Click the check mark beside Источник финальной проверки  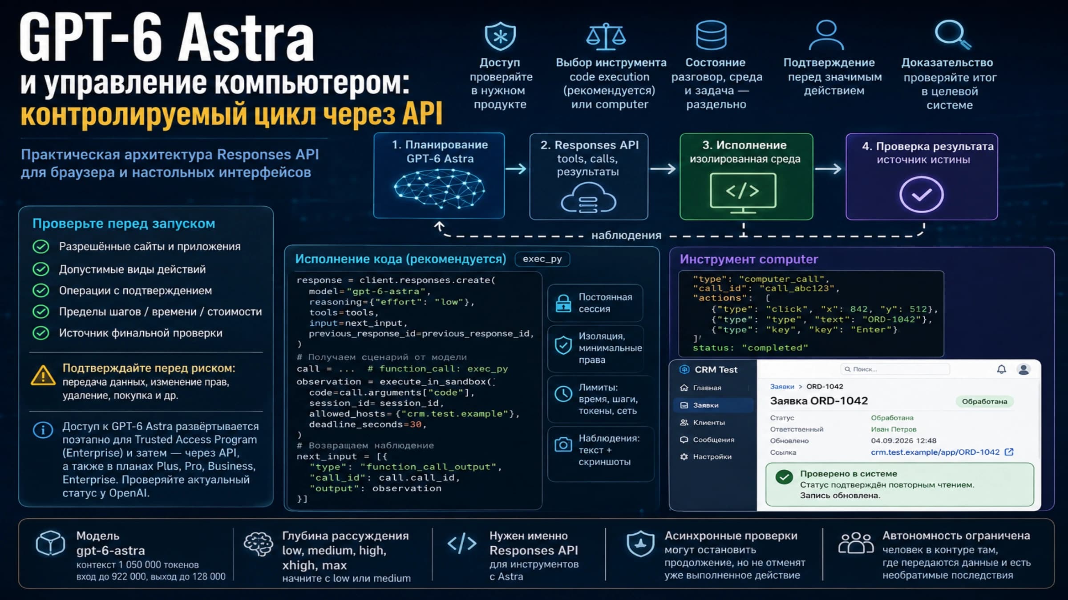pos(41,333)
